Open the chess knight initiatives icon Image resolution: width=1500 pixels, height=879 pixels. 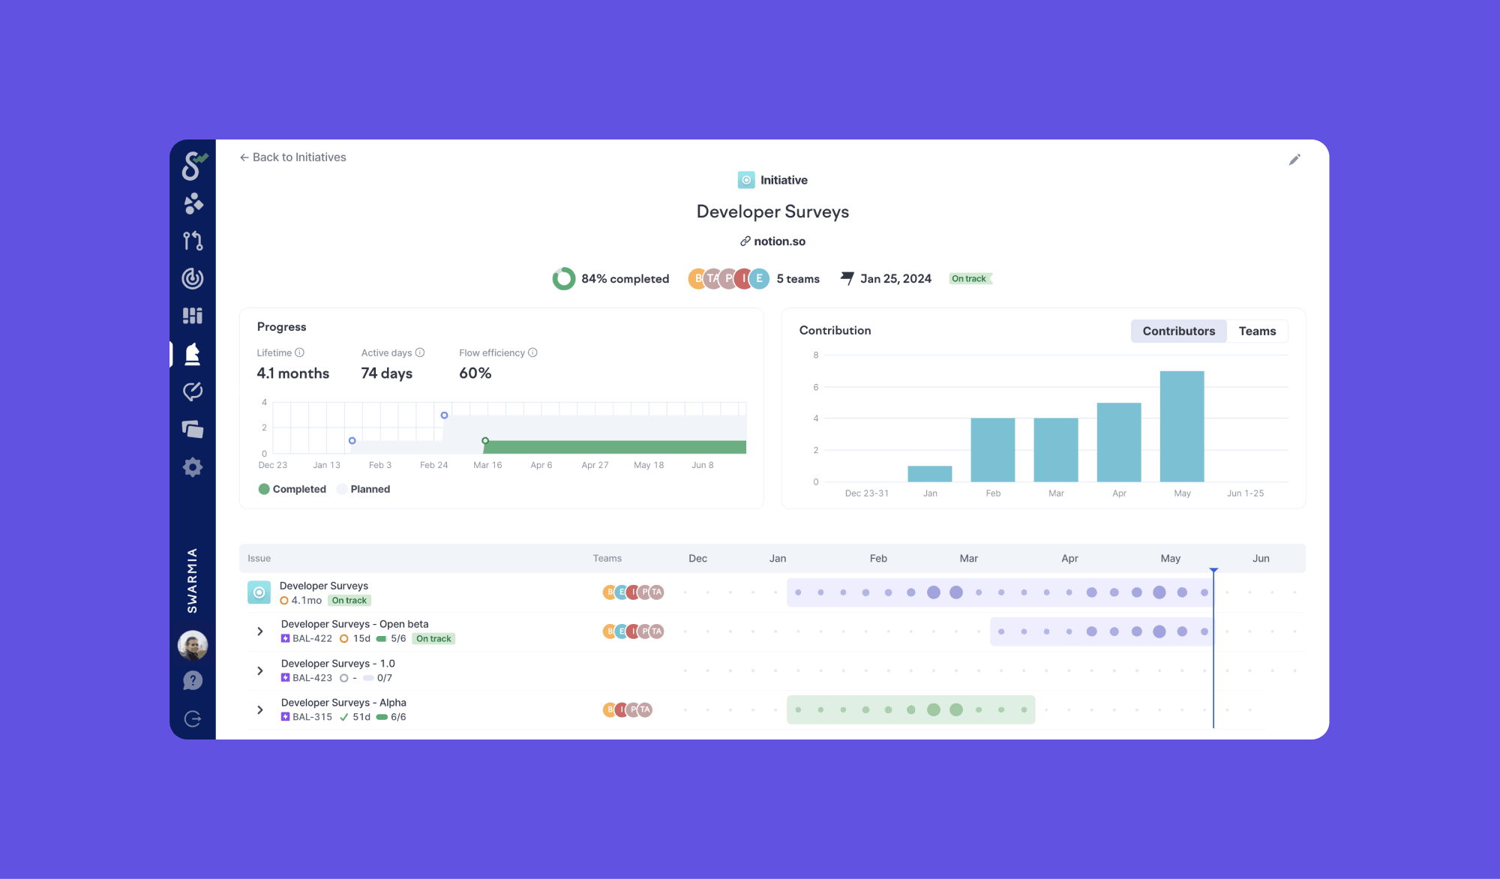click(x=193, y=354)
